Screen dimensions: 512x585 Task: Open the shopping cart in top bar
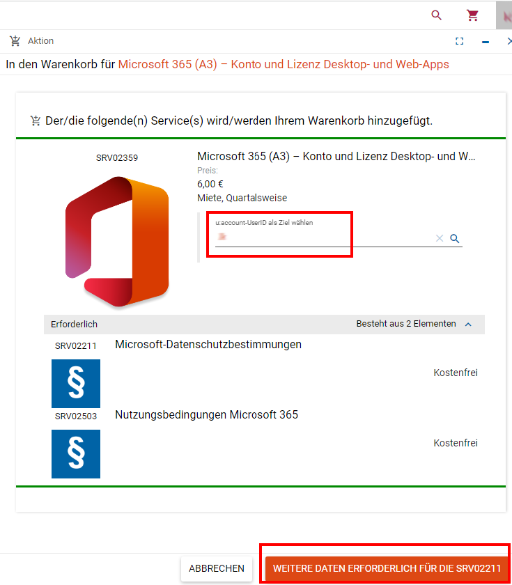tap(473, 15)
